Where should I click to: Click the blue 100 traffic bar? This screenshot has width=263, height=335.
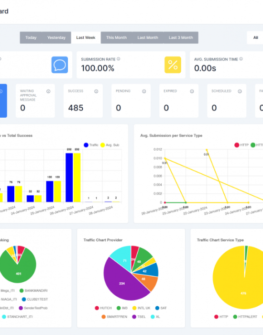point(50,191)
